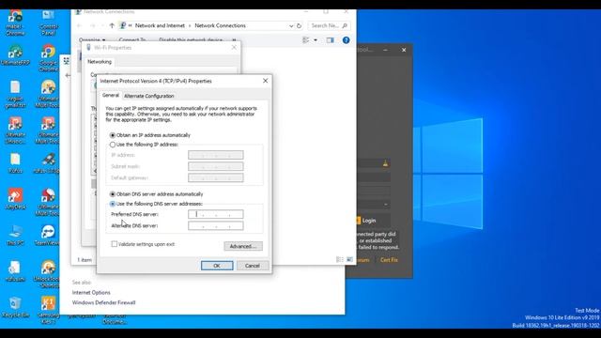
Task: Open the AnyDesk desktop icon
Action: 15,199
